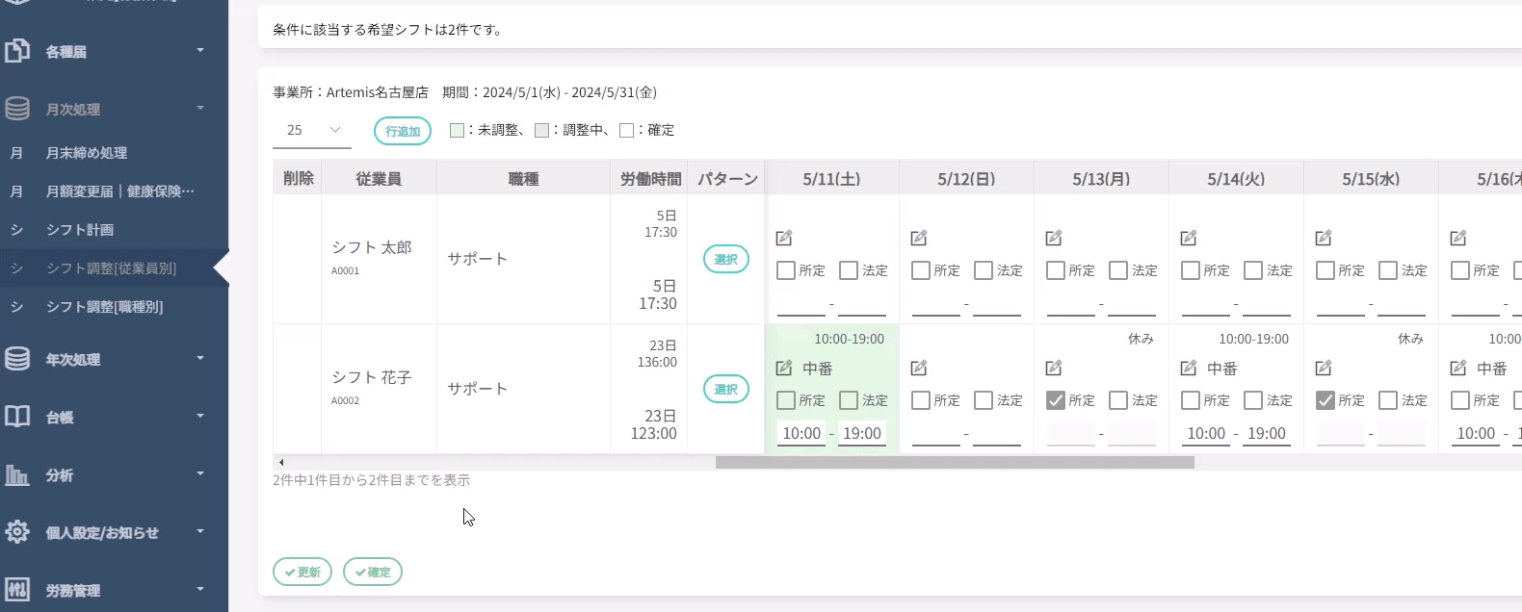Click edit icon for シフト 太郎 on 5/15

(1324, 238)
